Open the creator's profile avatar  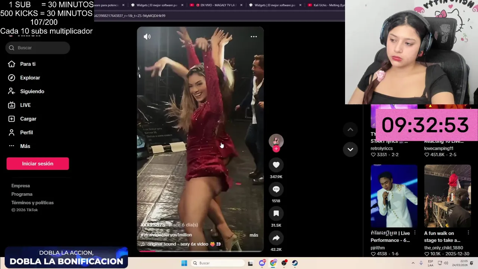tap(276, 141)
